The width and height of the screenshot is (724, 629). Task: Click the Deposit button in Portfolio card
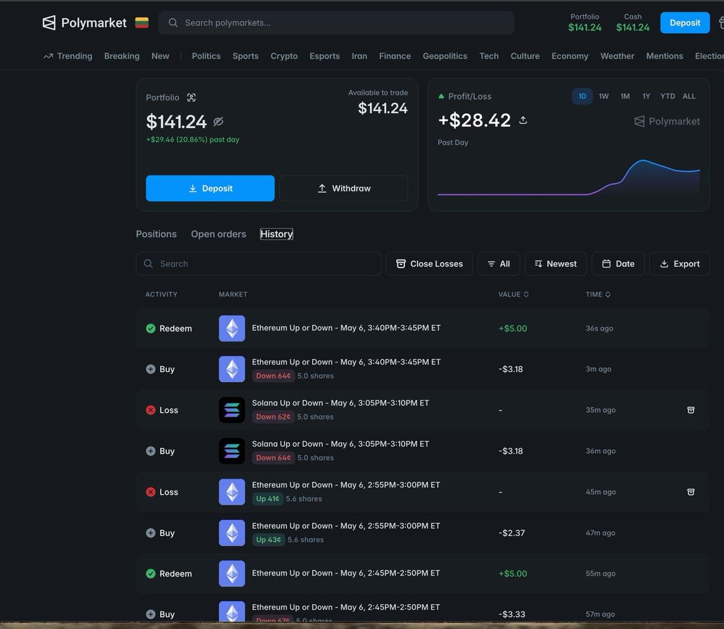tap(210, 188)
